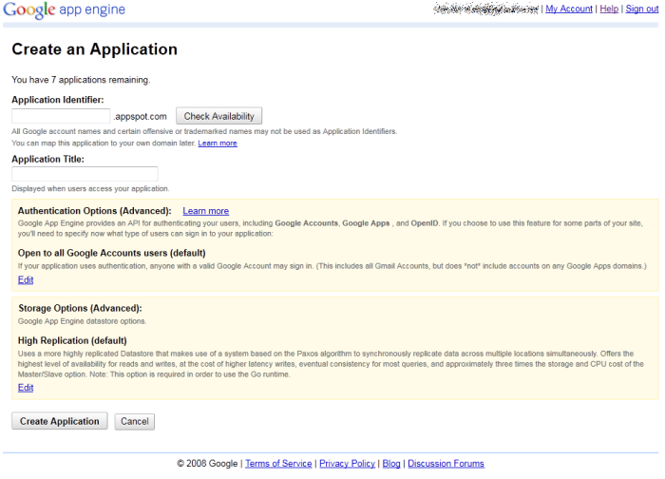Click the Check Availability button
665x479 pixels.
point(218,116)
